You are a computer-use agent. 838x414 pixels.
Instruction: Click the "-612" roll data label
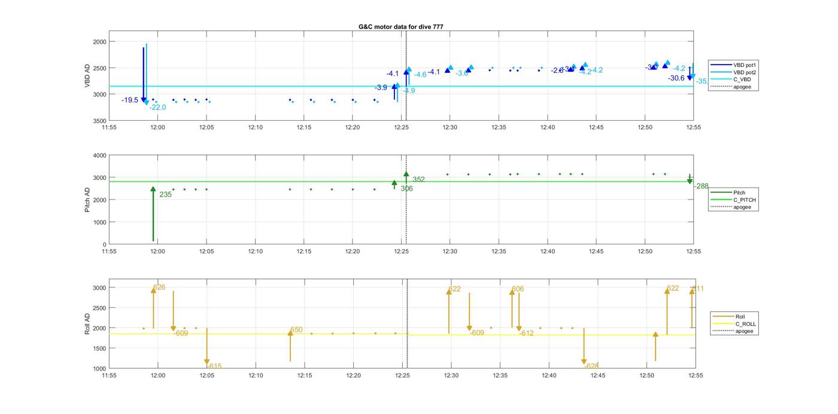(x=526, y=333)
